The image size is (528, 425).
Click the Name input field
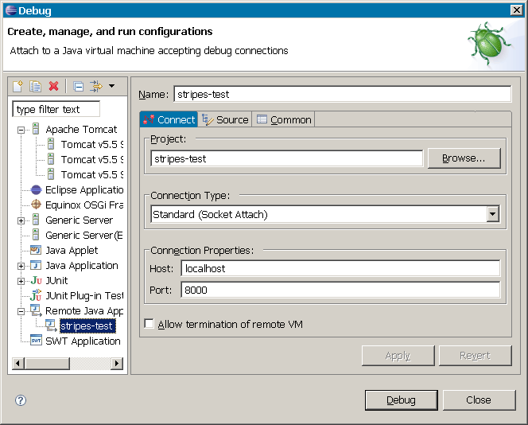[343, 94]
